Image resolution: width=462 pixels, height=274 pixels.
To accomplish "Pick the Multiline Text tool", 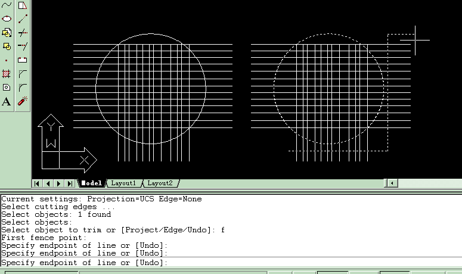I will tap(7, 101).
